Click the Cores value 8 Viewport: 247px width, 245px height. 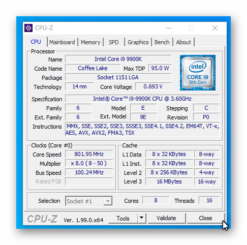click(156, 200)
